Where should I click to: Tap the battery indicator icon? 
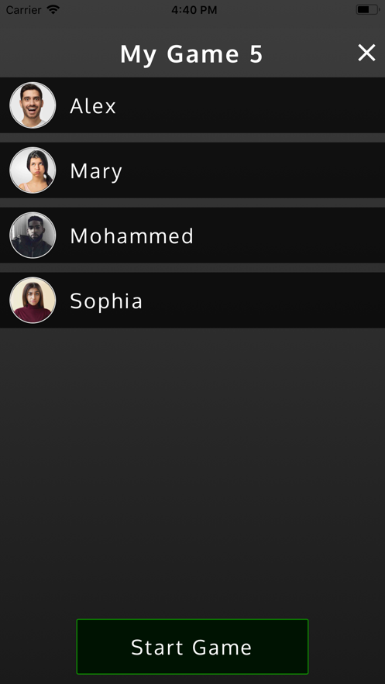click(x=367, y=9)
